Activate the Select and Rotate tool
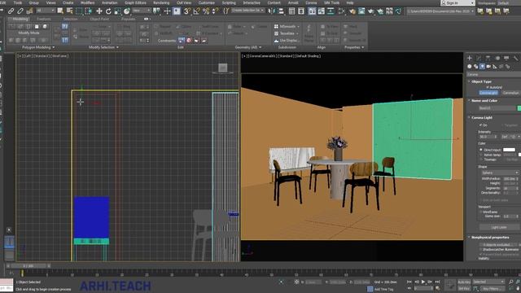Screen dimensions: 521x293 [108, 11]
